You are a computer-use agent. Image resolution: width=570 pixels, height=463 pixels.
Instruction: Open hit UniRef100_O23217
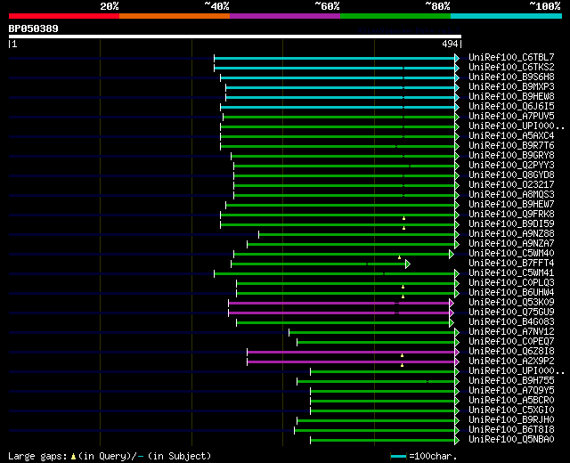click(x=511, y=185)
